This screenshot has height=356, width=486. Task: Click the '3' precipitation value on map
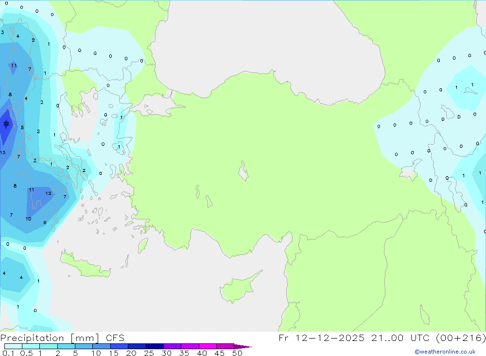coord(2,32)
